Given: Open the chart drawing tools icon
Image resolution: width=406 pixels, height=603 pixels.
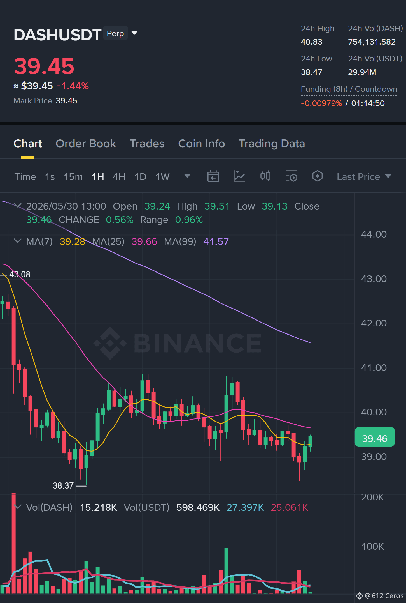Looking at the screenshot, I should pyautogui.click(x=239, y=176).
